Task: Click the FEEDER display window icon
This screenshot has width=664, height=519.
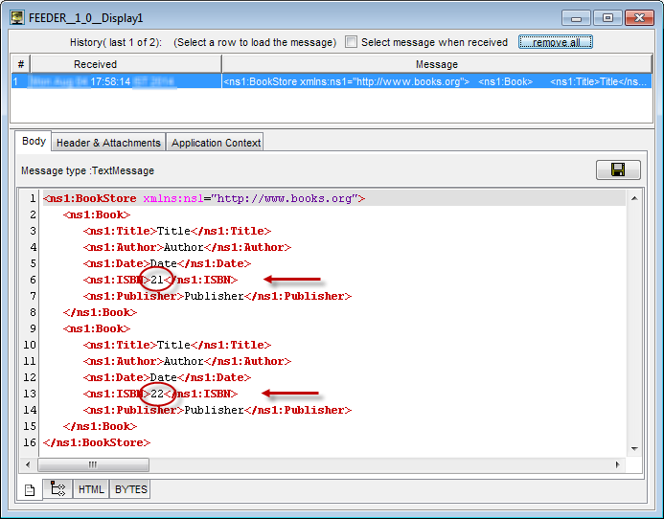Action: [x=17, y=17]
